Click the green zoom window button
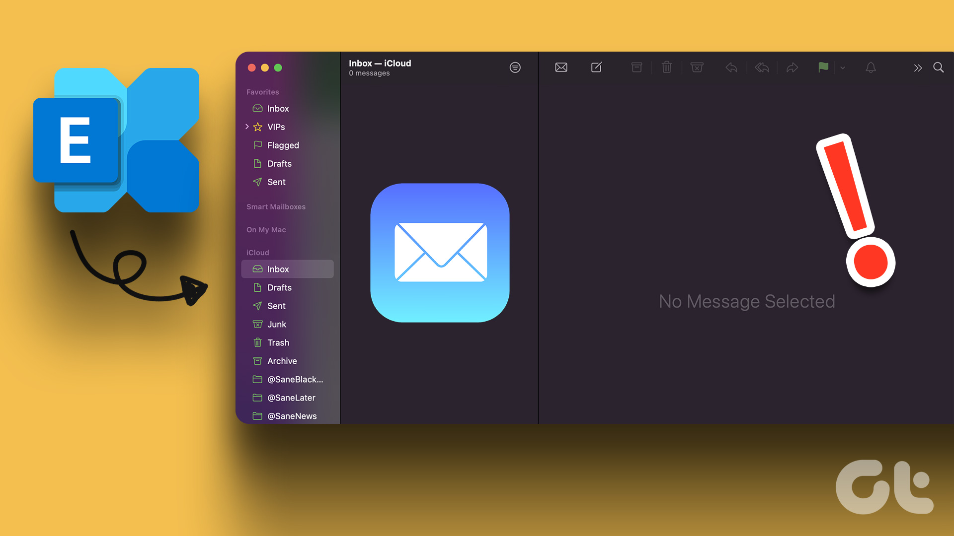This screenshot has width=954, height=536. click(278, 68)
